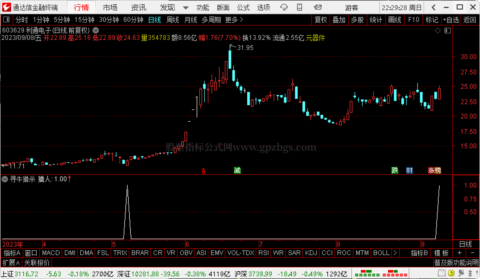Click the diamond icon above price axis
Image resolution: width=480 pixels, height=279 pixels.
pos(438,31)
